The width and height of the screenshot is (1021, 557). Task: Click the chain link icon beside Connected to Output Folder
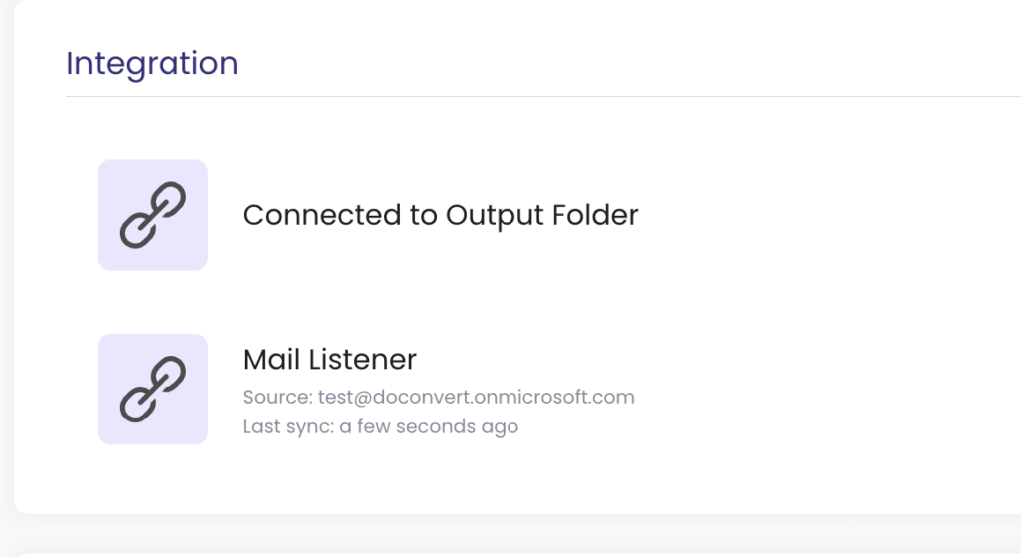[x=153, y=215]
